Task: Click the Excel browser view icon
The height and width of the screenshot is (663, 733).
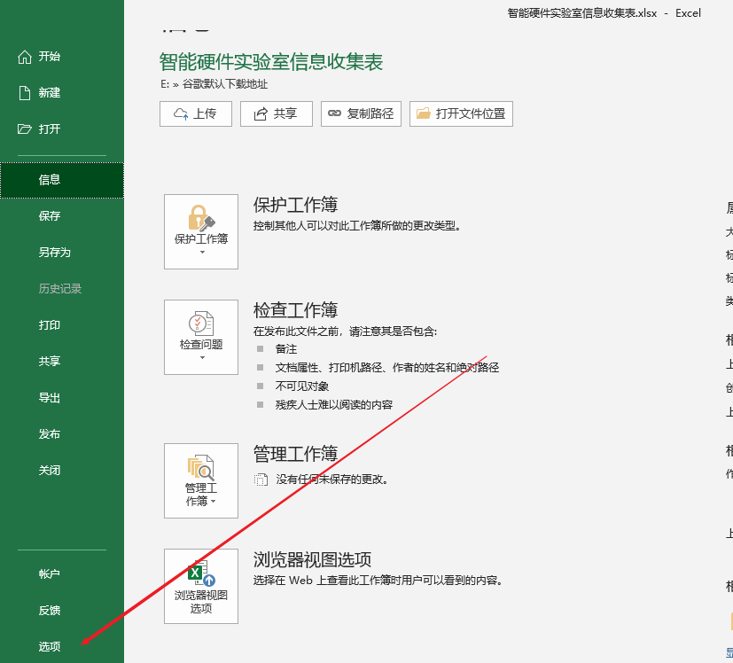Action: (201, 573)
